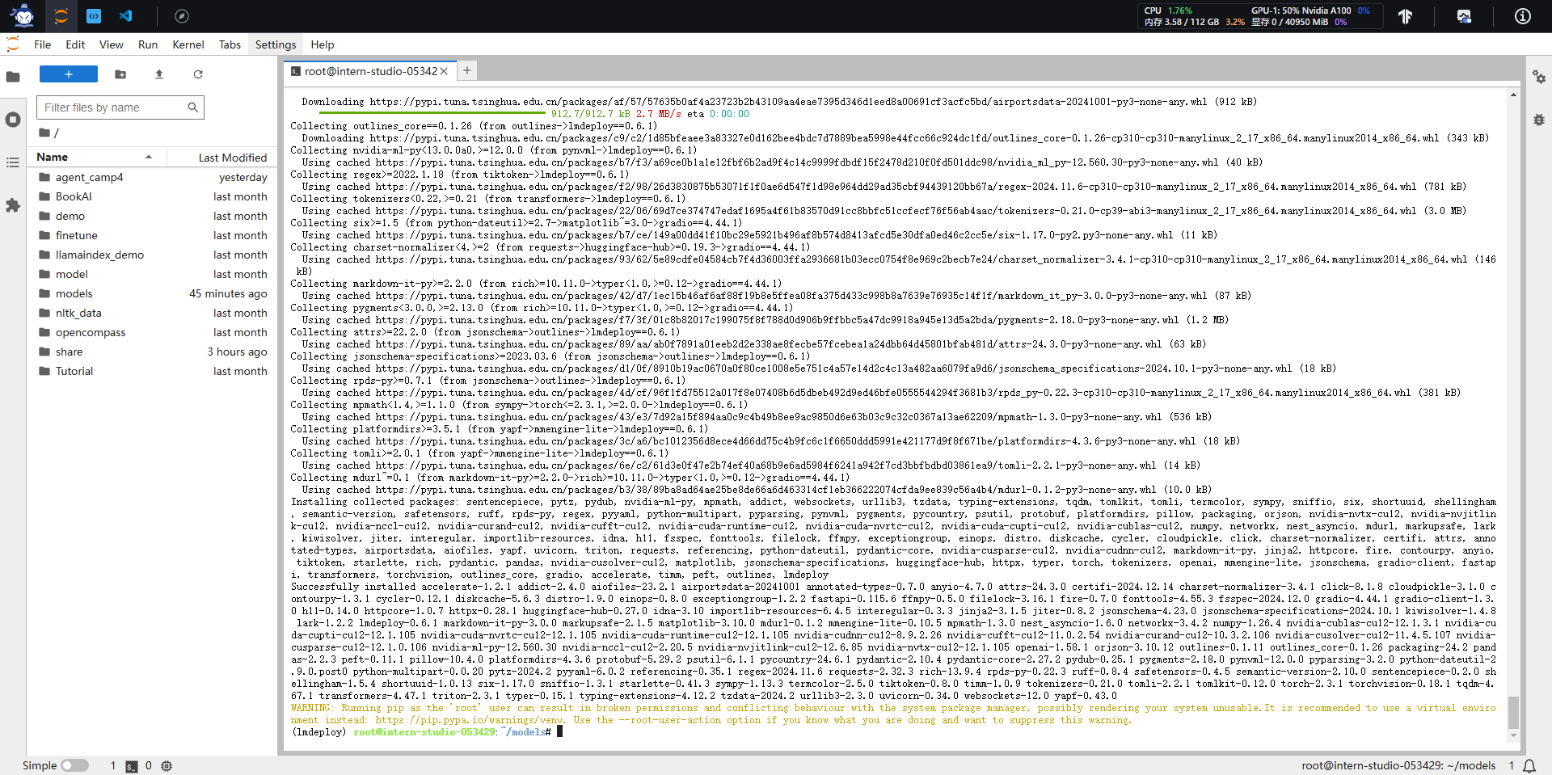
Task: Open the Debugger bug icon on right sidebar
Action: 1539,120
